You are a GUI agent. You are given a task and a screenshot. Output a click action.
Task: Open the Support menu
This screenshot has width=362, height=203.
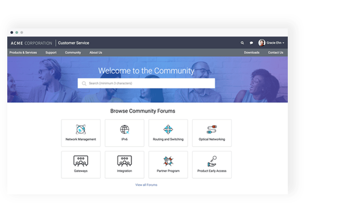[x=51, y=52]
